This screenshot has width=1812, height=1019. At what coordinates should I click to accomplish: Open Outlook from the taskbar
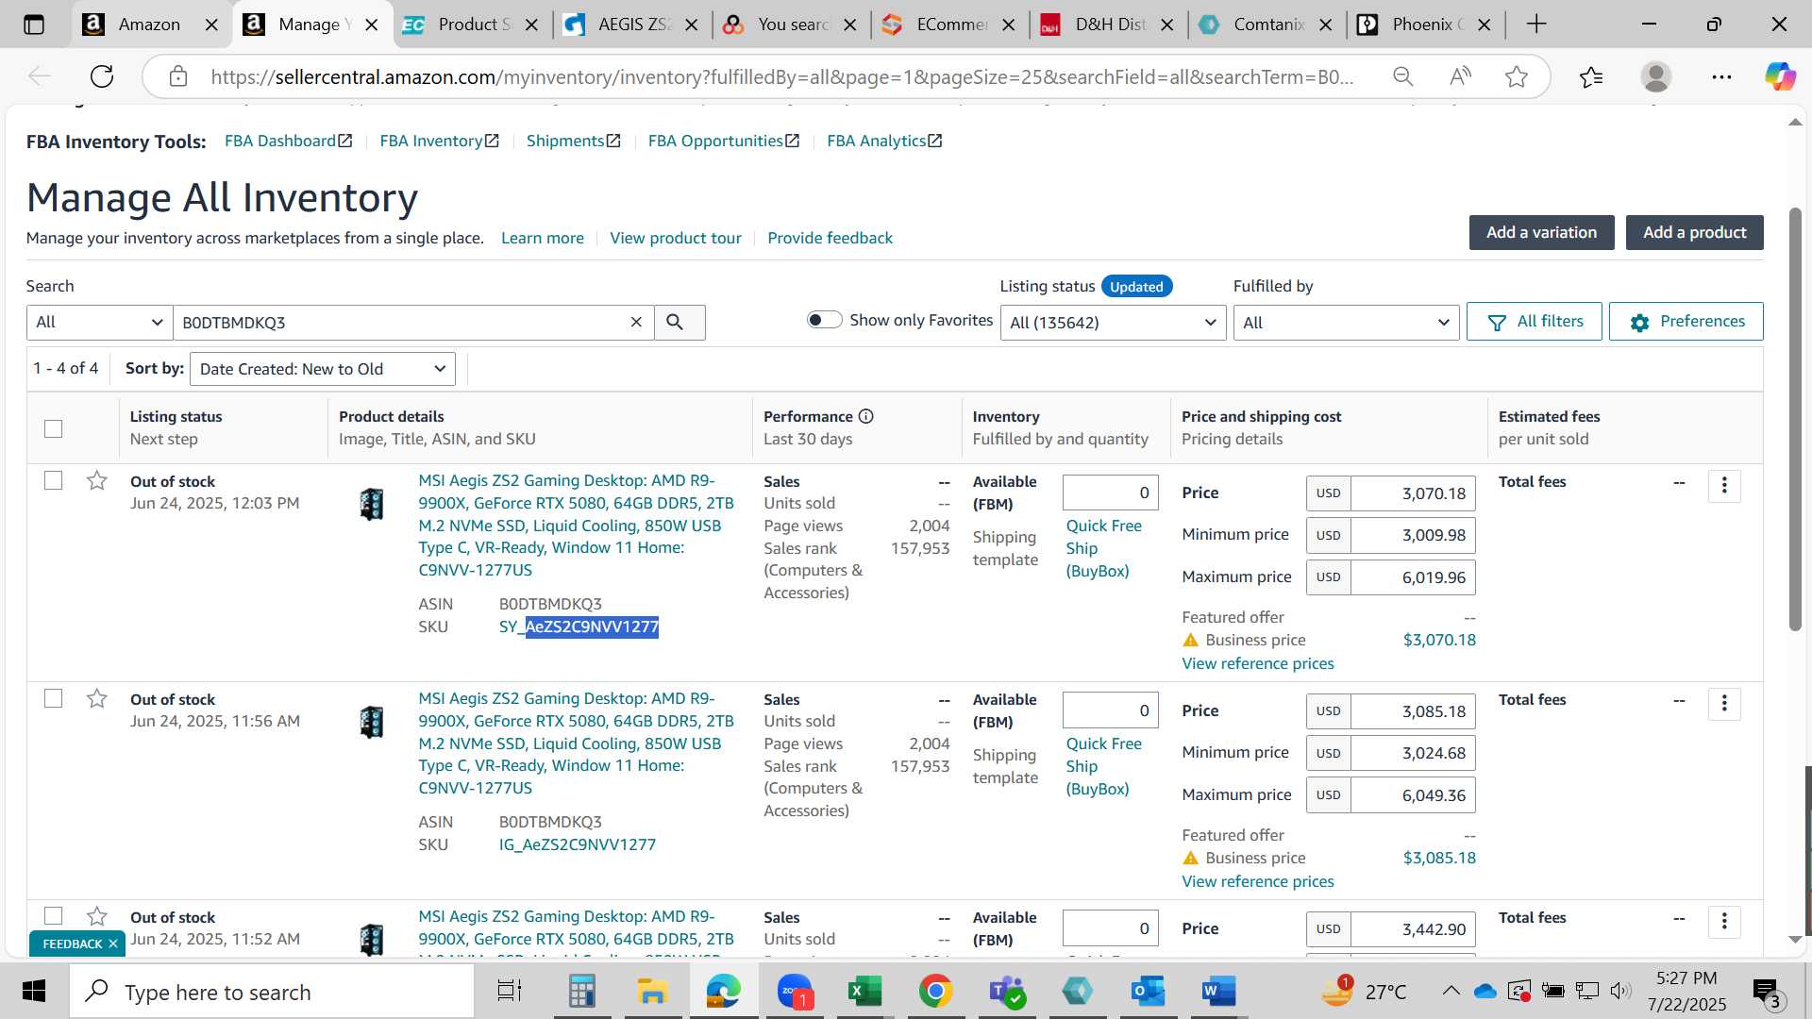(x=1148, y=991)
